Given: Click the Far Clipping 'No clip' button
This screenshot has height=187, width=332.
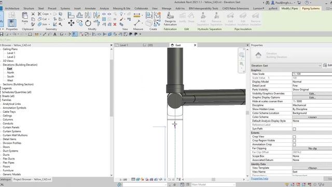Looking at the screenshot, I should pos(312,149).
